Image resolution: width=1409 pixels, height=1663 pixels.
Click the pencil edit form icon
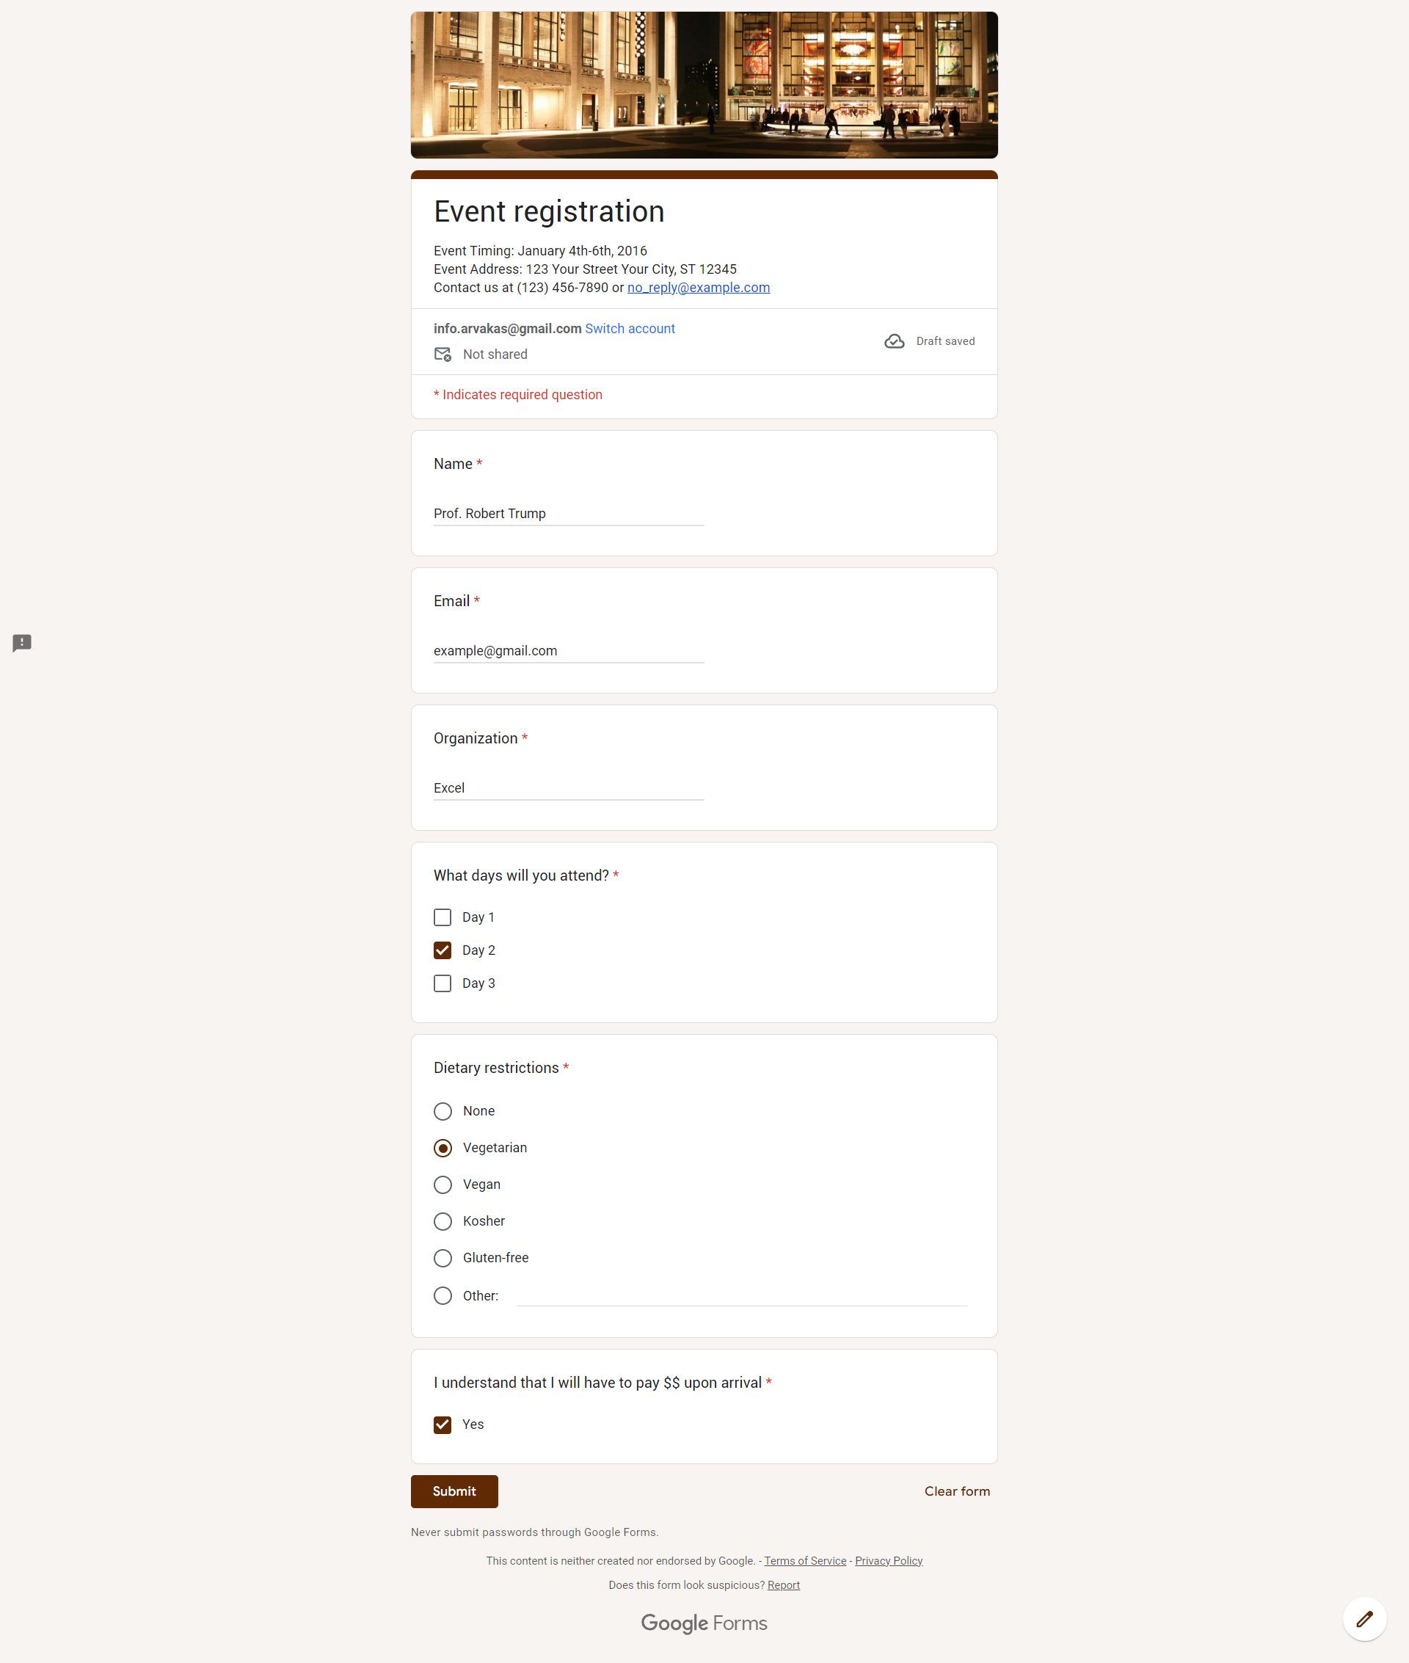coord(1364,1618)
